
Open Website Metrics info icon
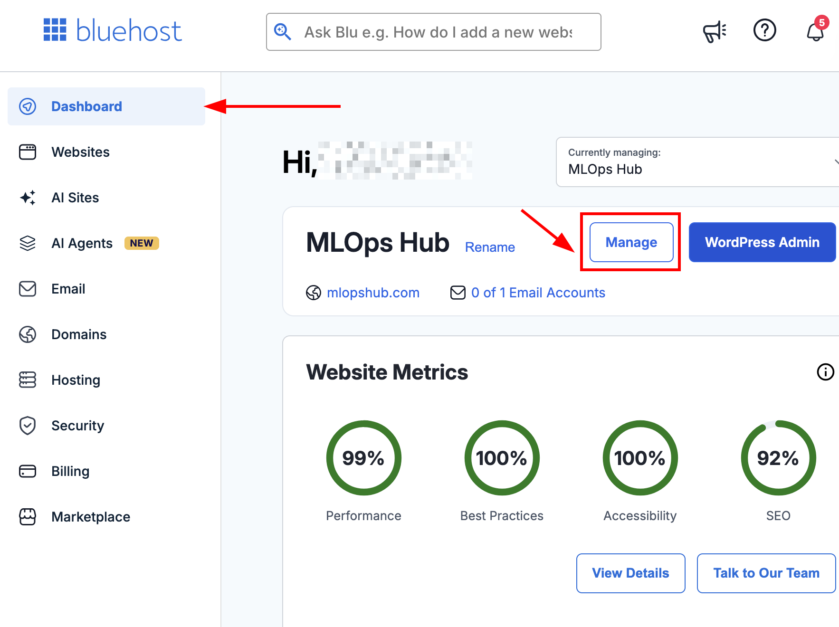click(826, 372)
